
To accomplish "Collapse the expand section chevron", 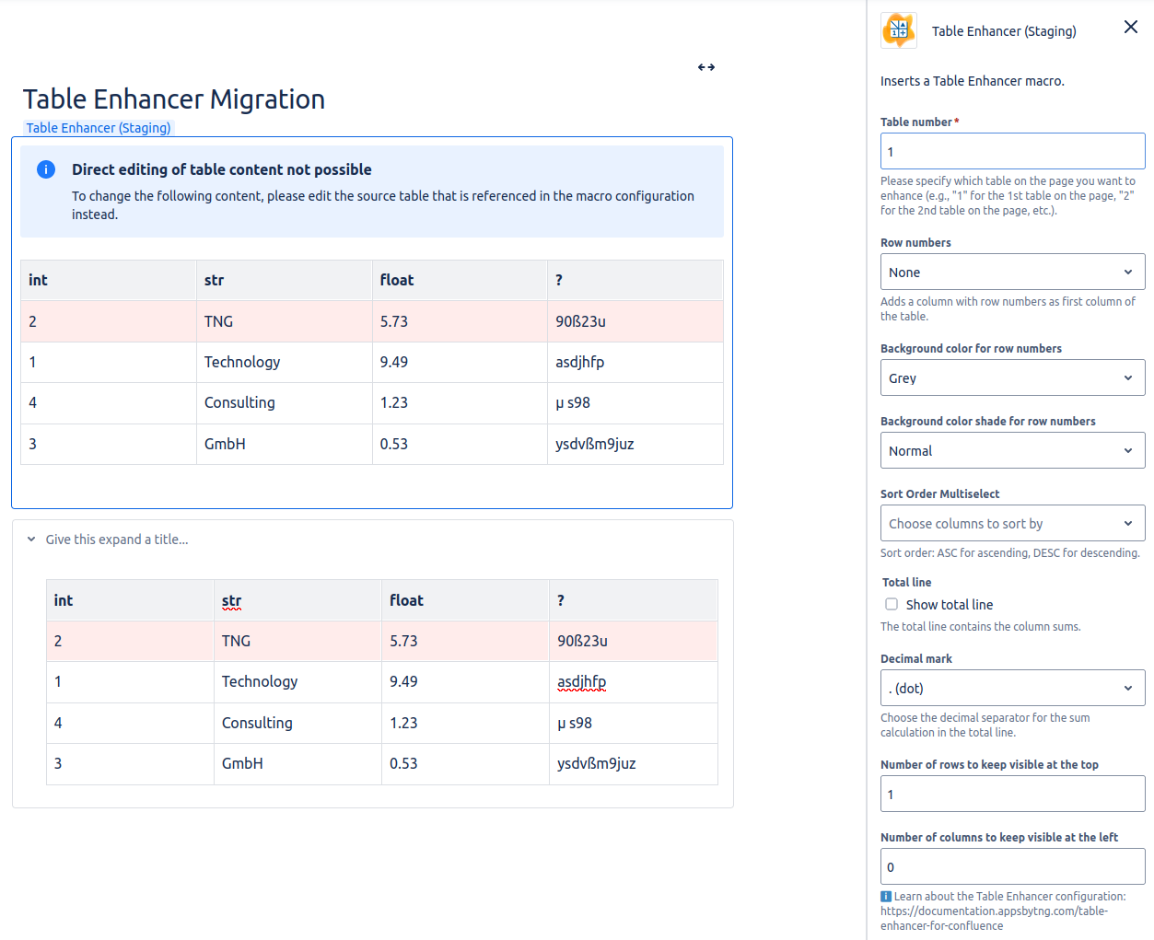I will tap(31, 540).
